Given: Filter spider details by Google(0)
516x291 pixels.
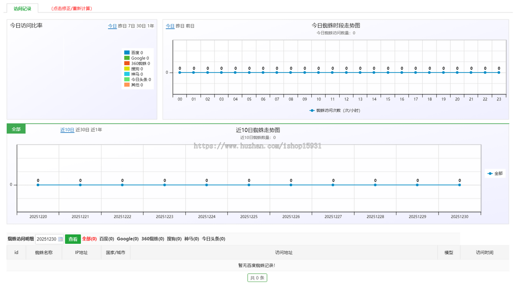Looking at the screenshot, I should click(128, 239).
